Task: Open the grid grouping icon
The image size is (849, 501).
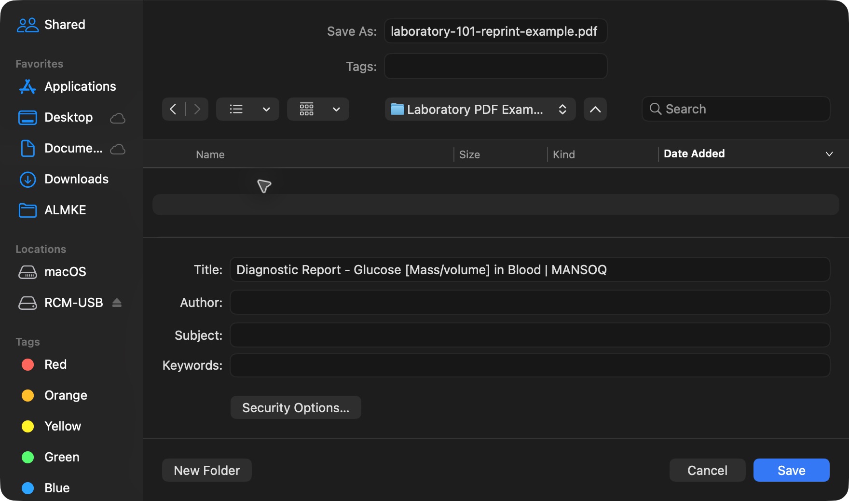Action: 307,109
